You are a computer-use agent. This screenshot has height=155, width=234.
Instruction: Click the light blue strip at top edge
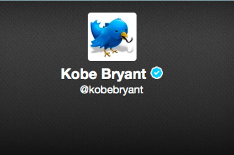pyautogui.click(x=117, y=0)
